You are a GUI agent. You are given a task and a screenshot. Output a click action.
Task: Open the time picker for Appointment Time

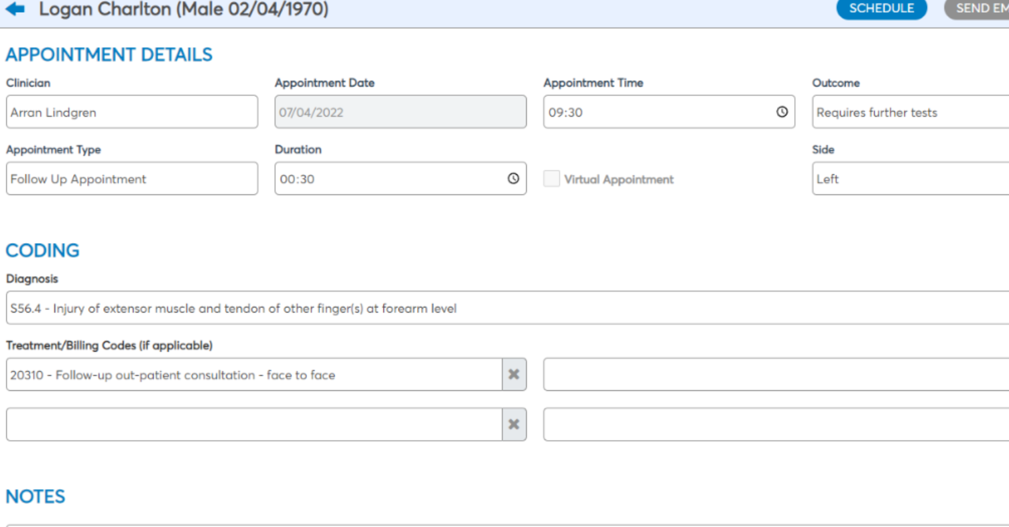tap(781, 112)
